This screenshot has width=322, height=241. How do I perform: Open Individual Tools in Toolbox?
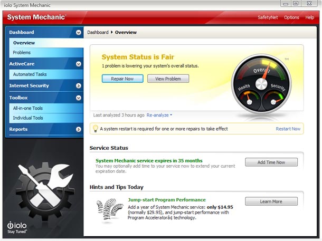point(46,118)
